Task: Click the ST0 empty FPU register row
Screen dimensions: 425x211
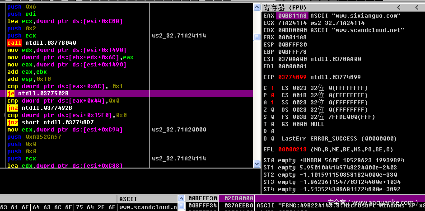Action: (x=333, y=160)
